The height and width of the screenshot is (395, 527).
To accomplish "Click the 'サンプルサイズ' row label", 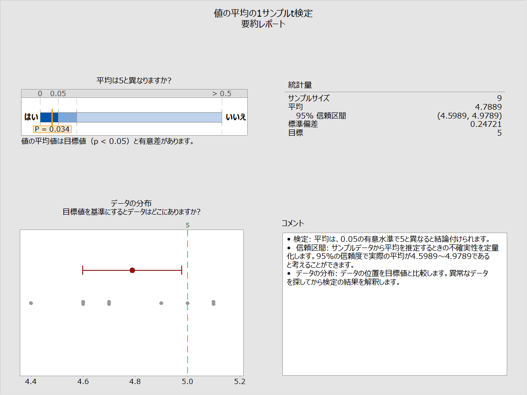I will pos(309,98).
